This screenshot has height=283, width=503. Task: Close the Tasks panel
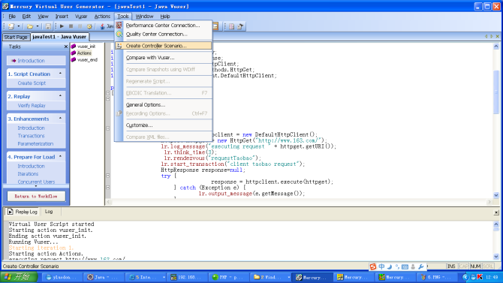66,47
